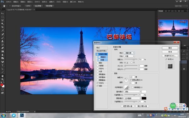Select the Hand tool in toolbox
189x118 pixels.
pos(3,76)
